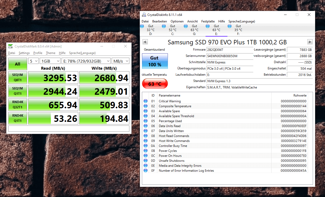Click status circle for Power Cycles row
Viewport: 325px width, 197px height.
pos(146,151)
